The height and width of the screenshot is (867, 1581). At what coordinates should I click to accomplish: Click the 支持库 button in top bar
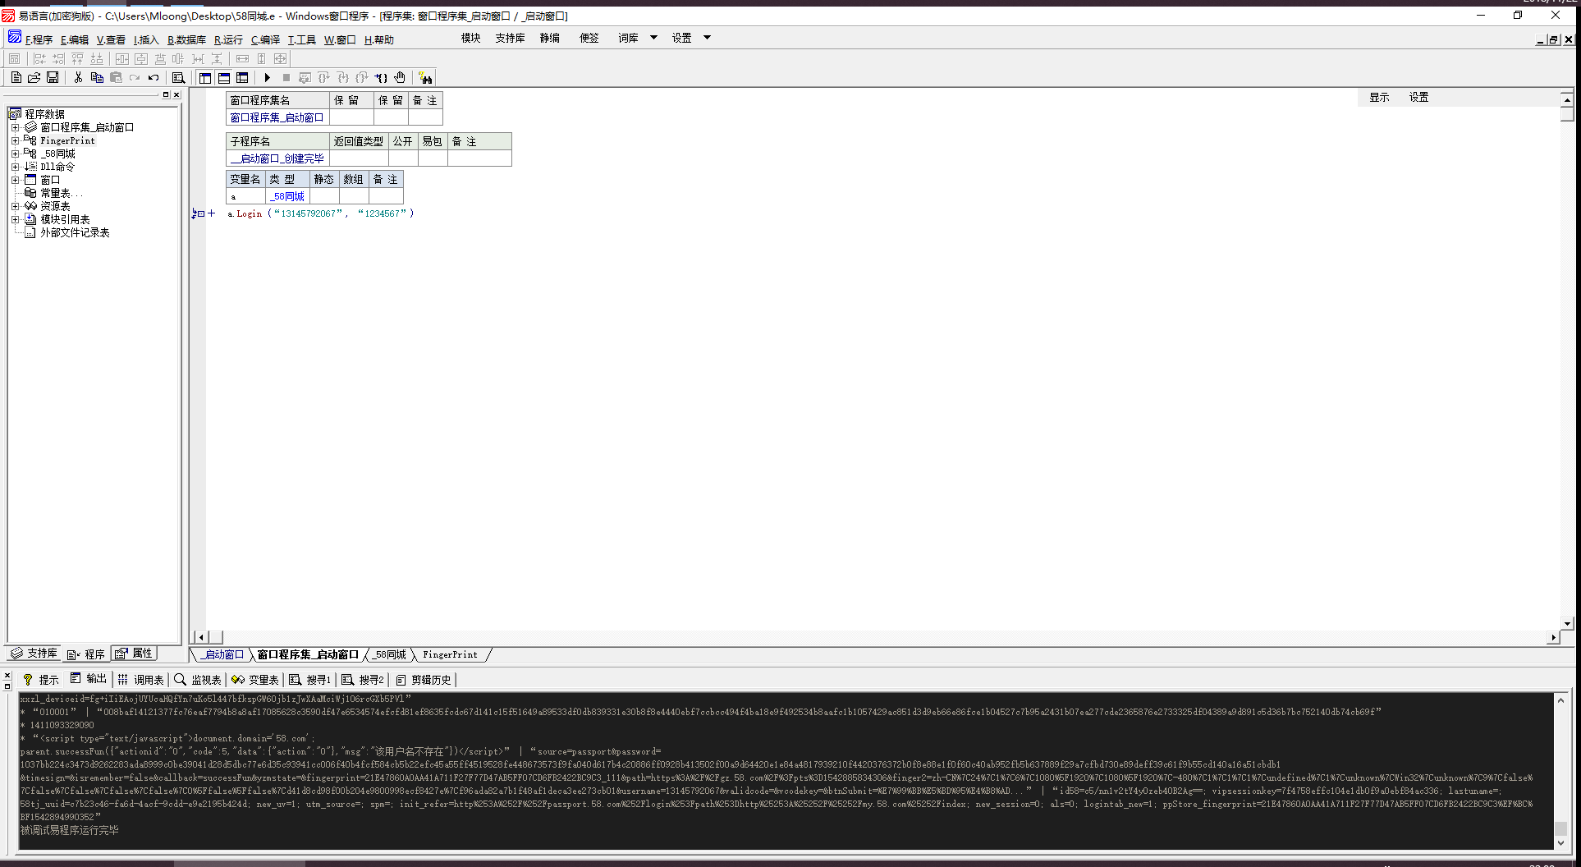tap(510, 38)
